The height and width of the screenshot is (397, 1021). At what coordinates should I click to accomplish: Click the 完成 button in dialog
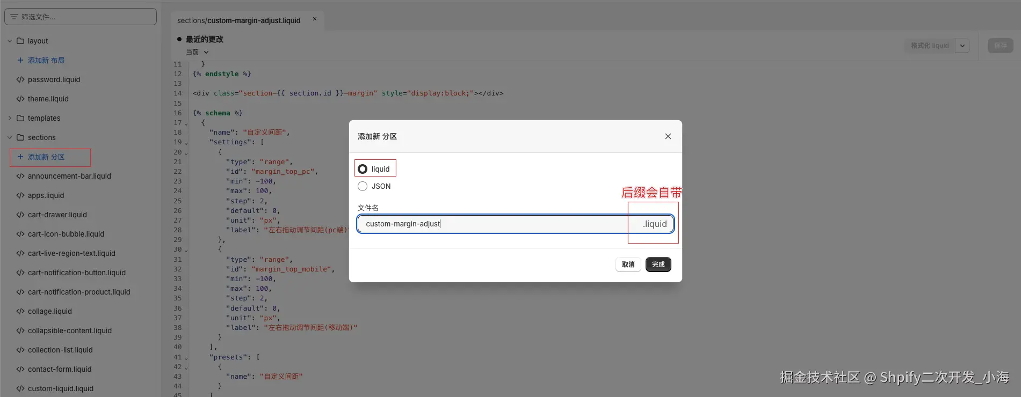[x=658, y=264]
